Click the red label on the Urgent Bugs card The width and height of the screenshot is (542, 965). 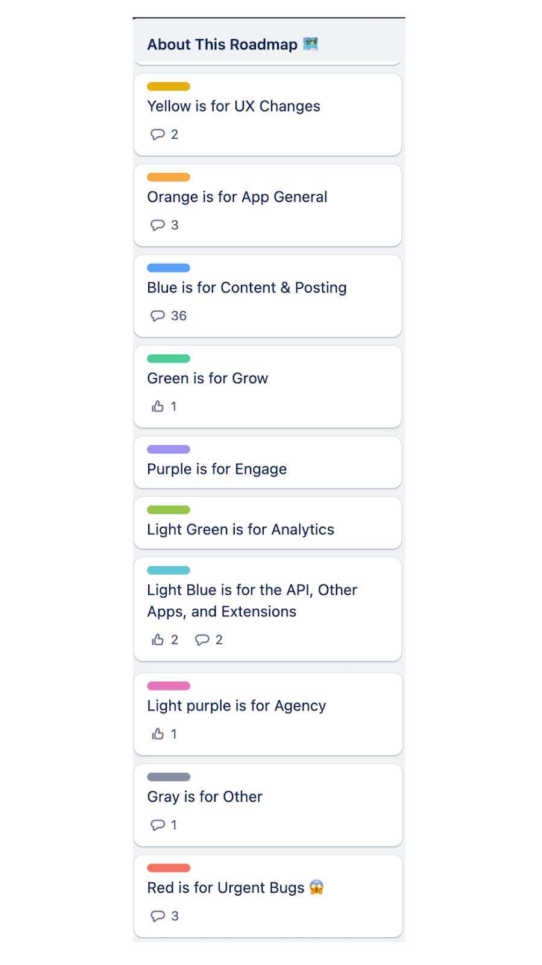(168, 867)
